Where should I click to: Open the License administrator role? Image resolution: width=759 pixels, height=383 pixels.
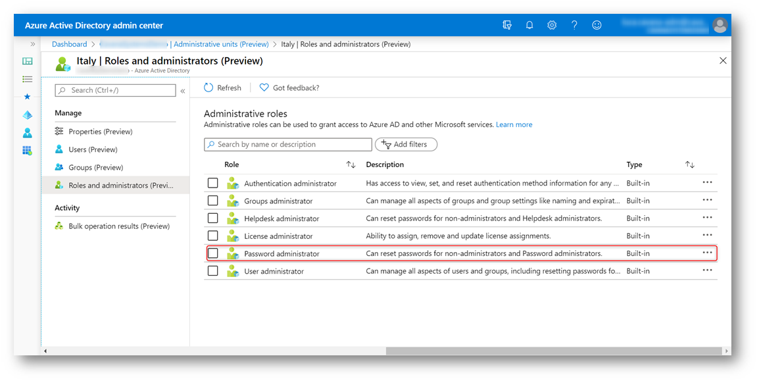point(278,236)
